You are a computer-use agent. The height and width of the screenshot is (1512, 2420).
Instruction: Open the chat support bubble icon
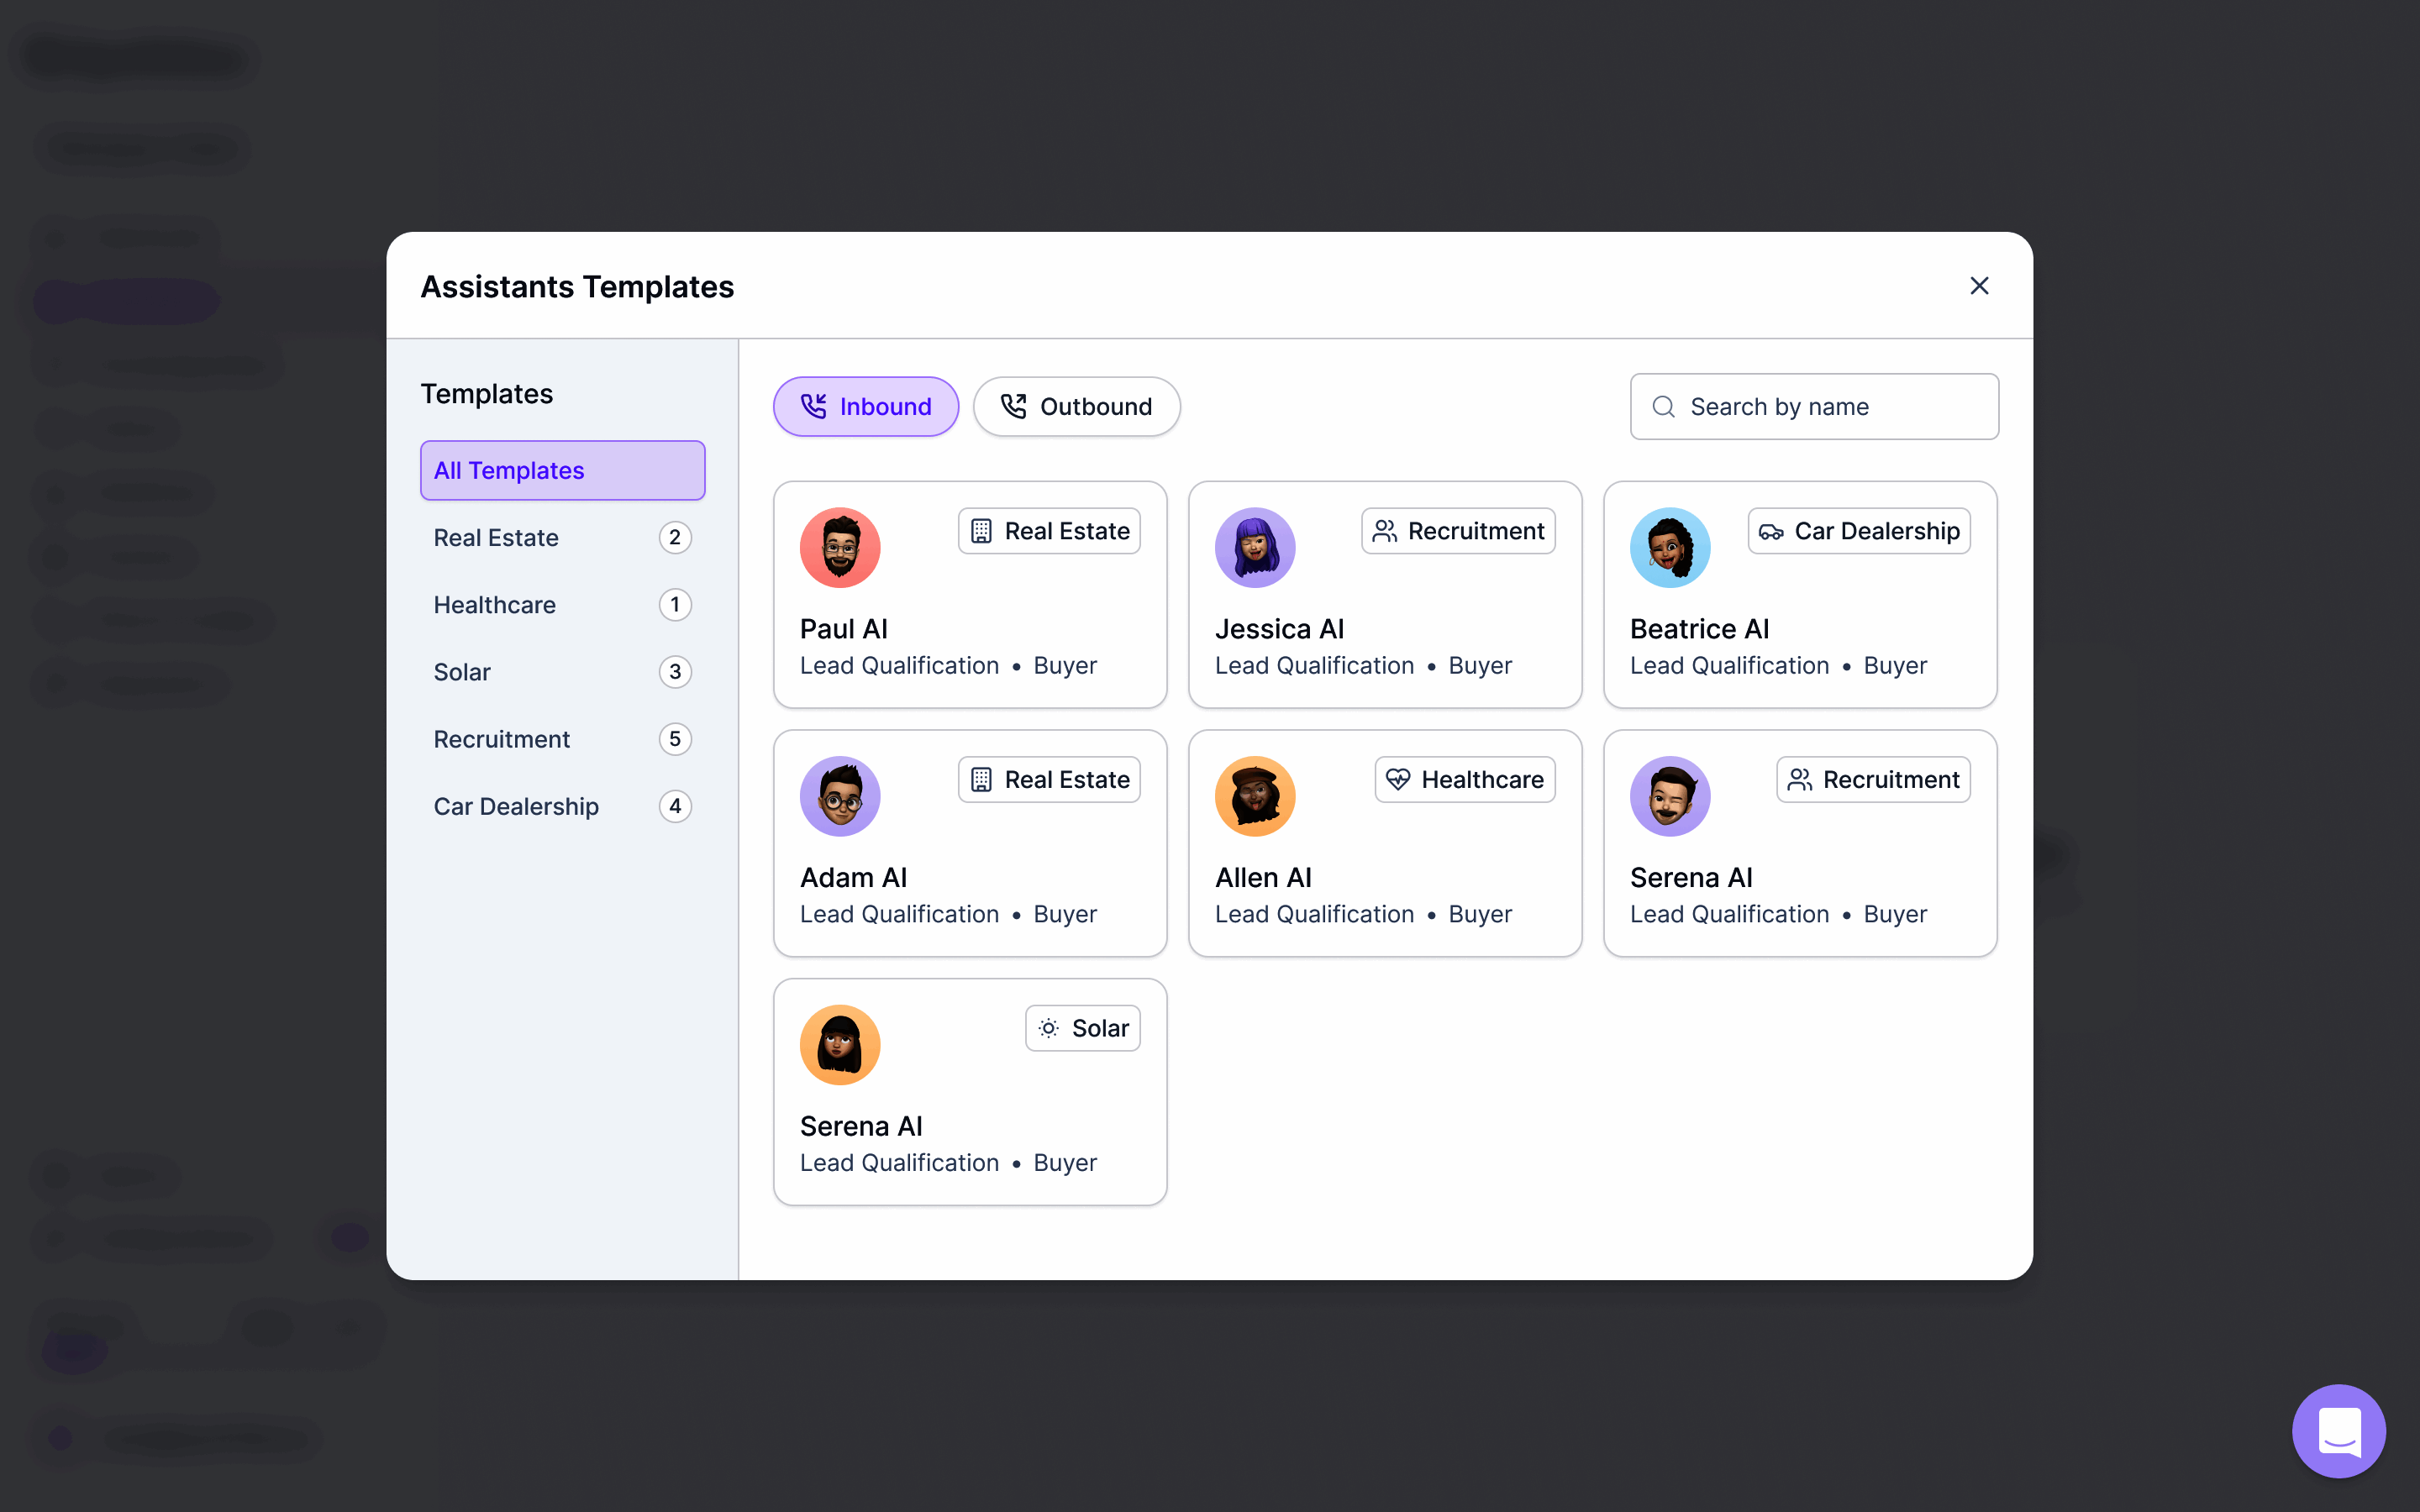pos(2338,1430)
